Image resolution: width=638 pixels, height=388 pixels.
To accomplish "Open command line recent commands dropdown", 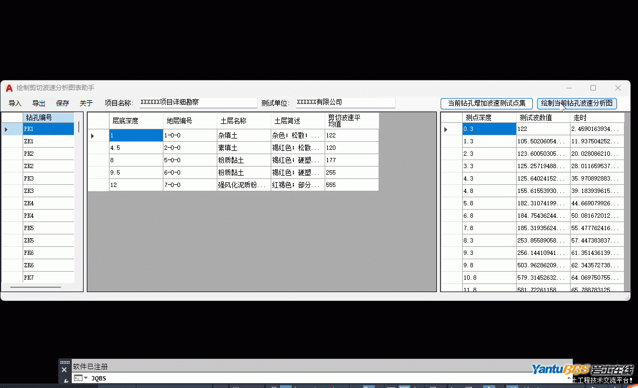I will tap(85, 378).
